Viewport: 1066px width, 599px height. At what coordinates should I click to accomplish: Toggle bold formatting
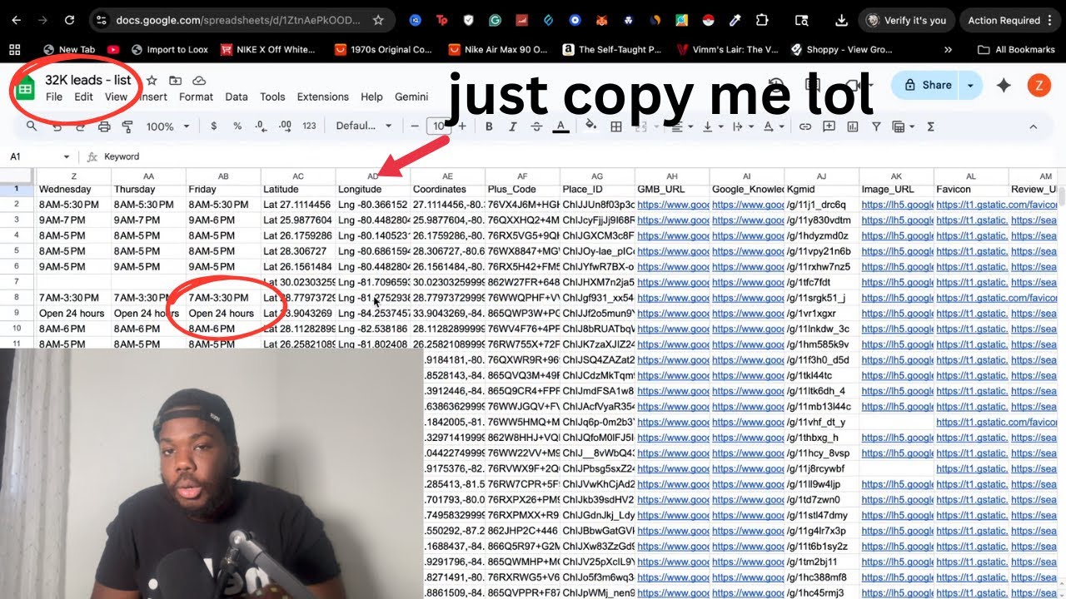[x=489, y=126]
